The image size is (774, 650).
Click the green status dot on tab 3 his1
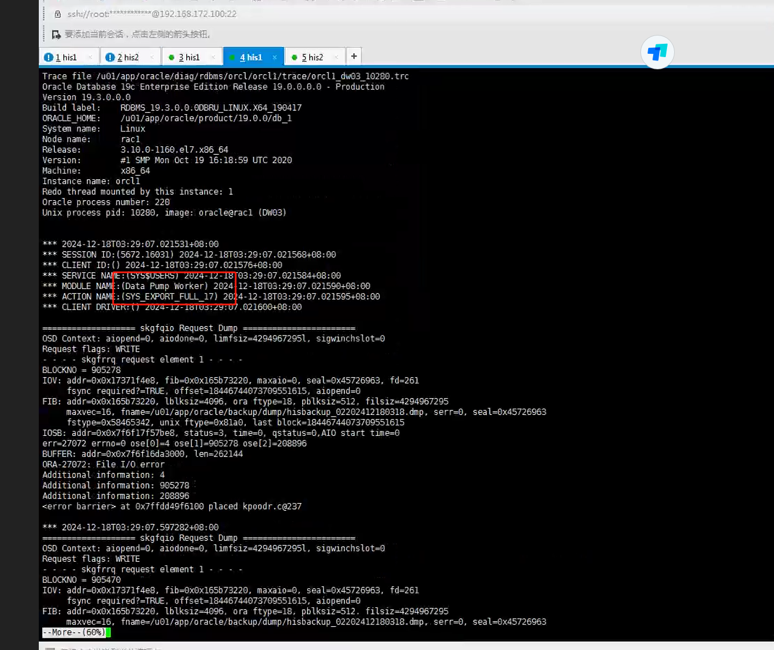click(x=171, y=57)
